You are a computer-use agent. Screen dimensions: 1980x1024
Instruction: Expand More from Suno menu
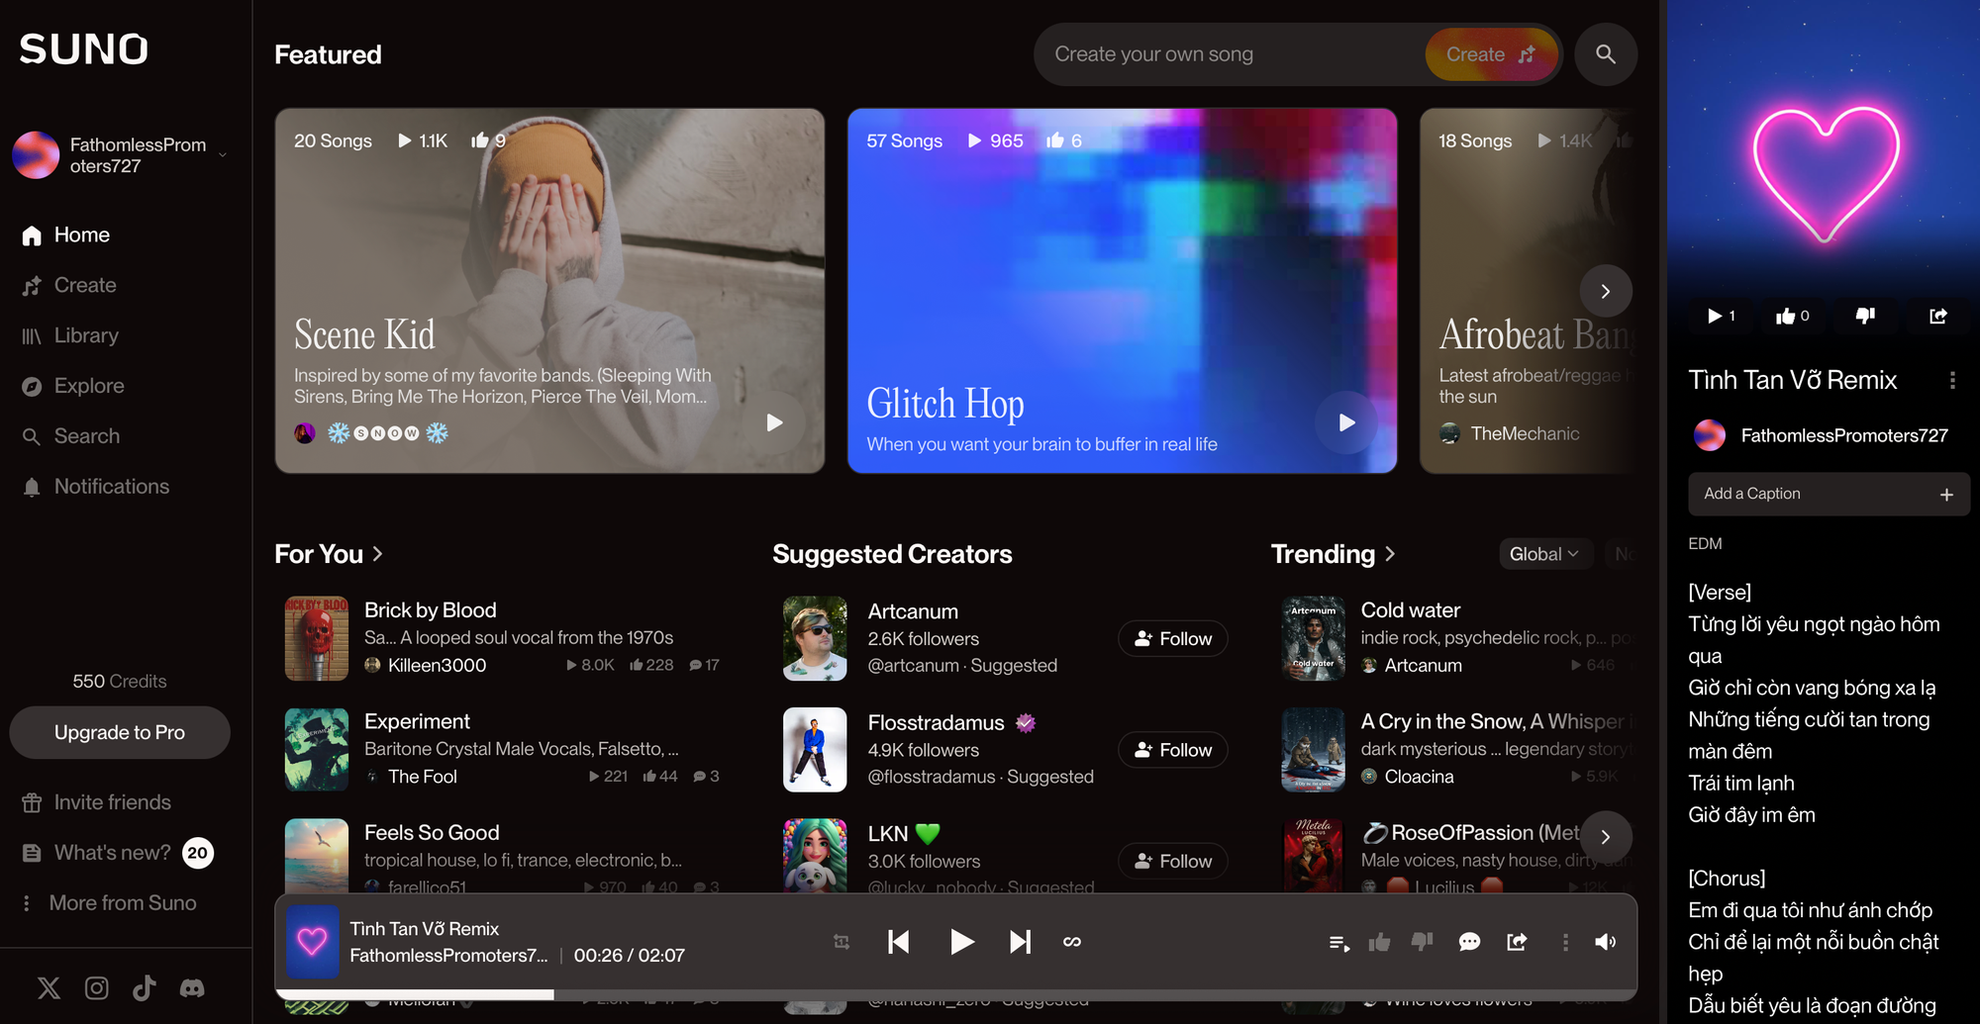click(109, 902)
